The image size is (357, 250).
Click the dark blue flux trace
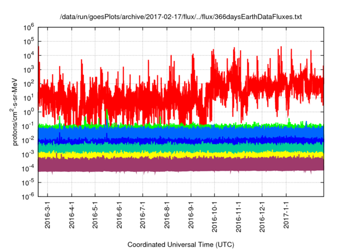[181, 141]
